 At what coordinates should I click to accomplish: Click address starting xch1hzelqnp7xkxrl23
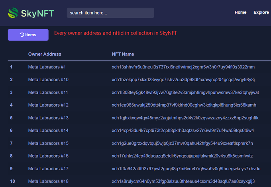183,80
